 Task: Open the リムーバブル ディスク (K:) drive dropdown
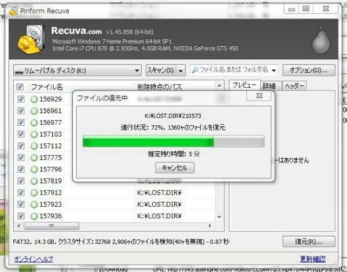pos(77,70)
